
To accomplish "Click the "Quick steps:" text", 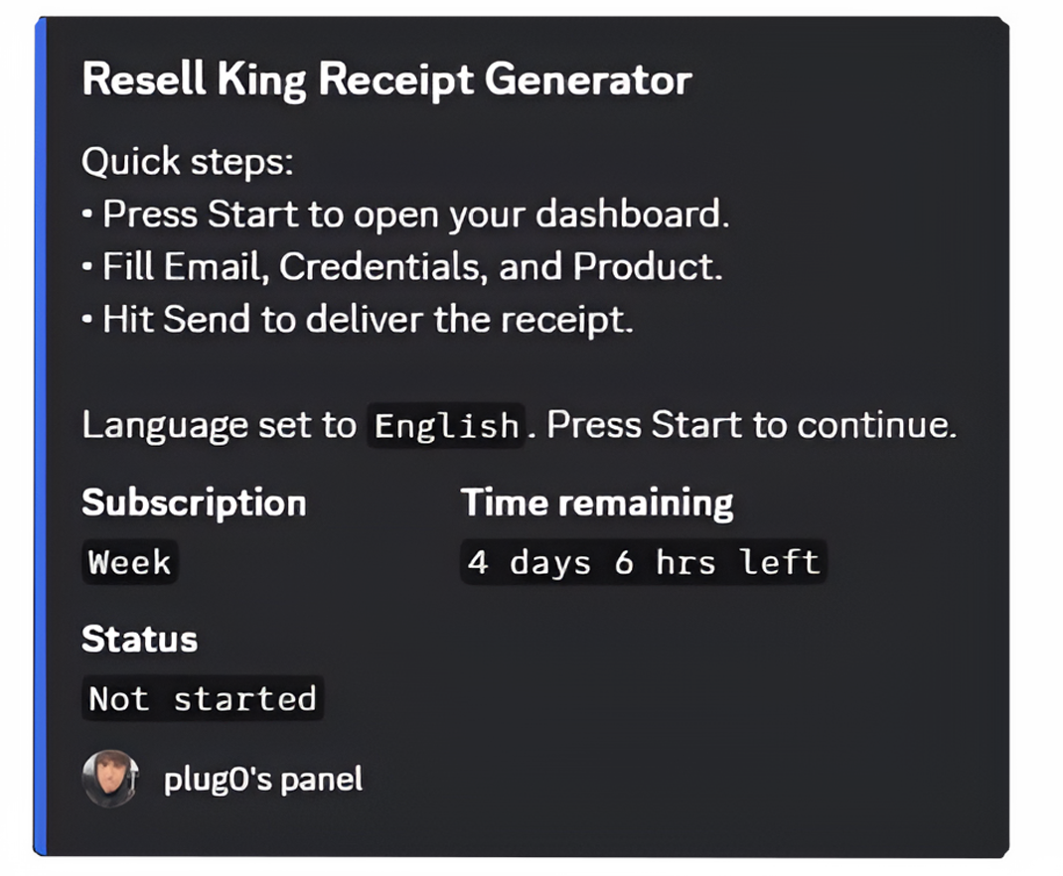I will pyautogui.click(x=188, y=161).
